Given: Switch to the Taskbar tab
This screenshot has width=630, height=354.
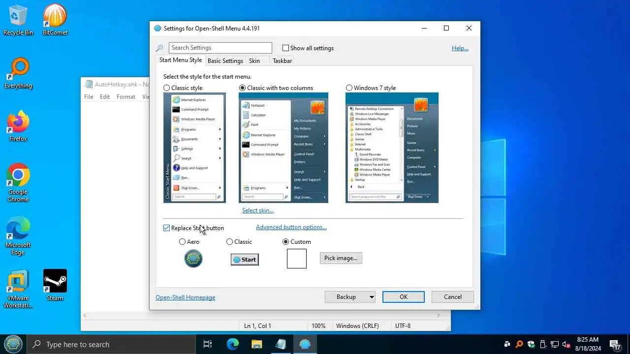Looking at the screenshot, I should coord(282,61).
